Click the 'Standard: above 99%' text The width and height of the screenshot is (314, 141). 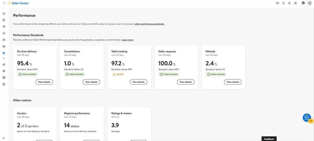click(122, 69)
